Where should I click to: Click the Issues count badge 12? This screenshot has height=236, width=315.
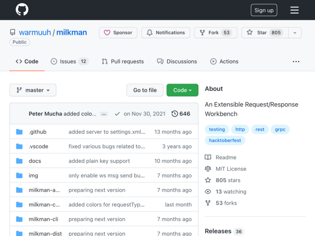[x=83, y=61]
